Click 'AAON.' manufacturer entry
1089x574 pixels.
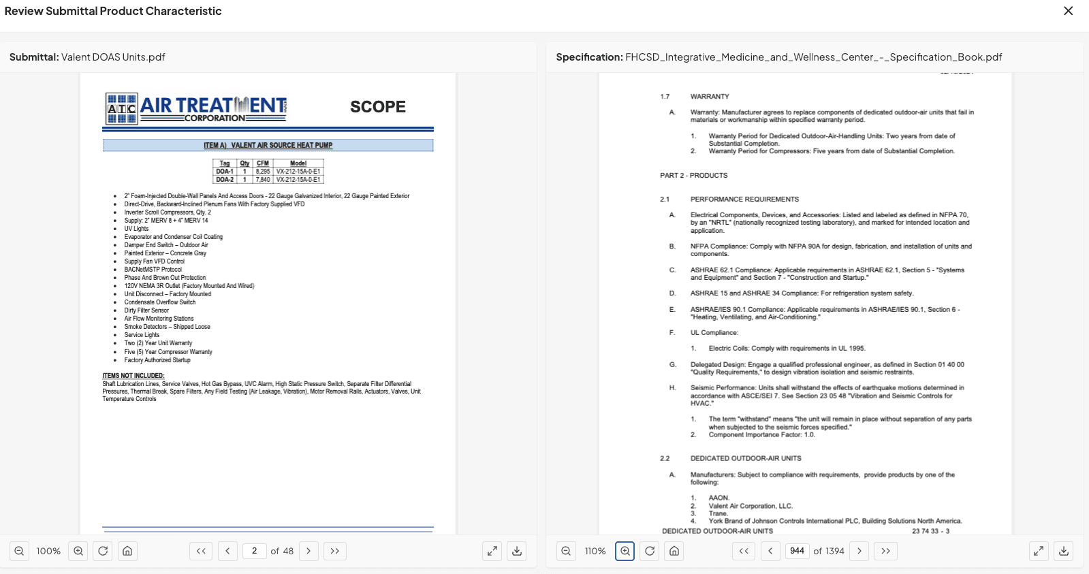(719, 498)
